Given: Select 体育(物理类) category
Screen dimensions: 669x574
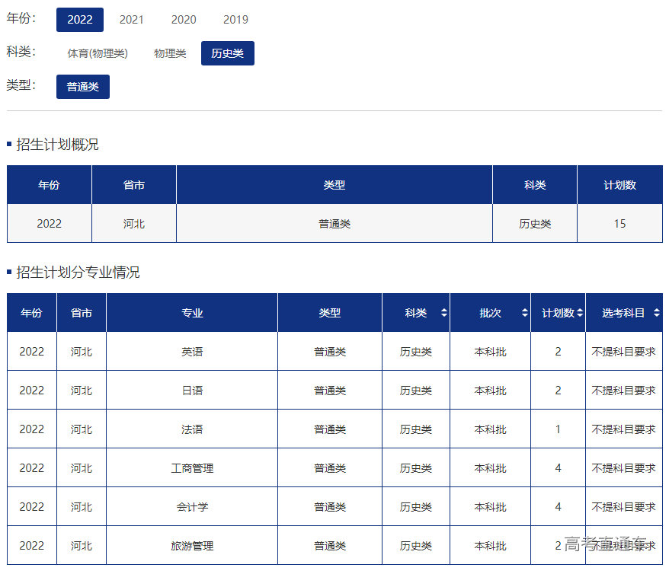Looking at the screenshot, I should point(98,53).
